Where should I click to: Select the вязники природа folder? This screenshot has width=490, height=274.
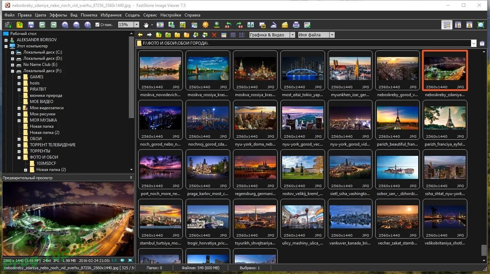pyautogui.click(x=46, y=95)
